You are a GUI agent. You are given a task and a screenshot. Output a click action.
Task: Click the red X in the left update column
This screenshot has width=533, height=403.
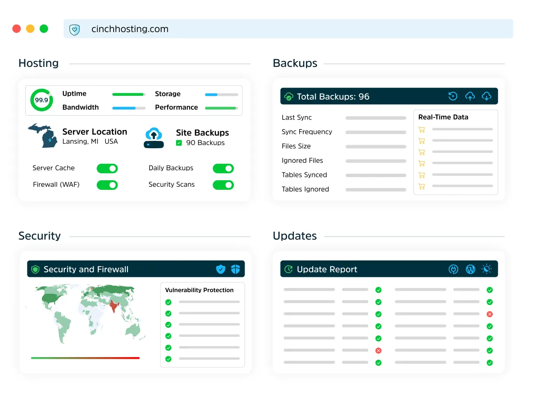click(x=378, y=351)
